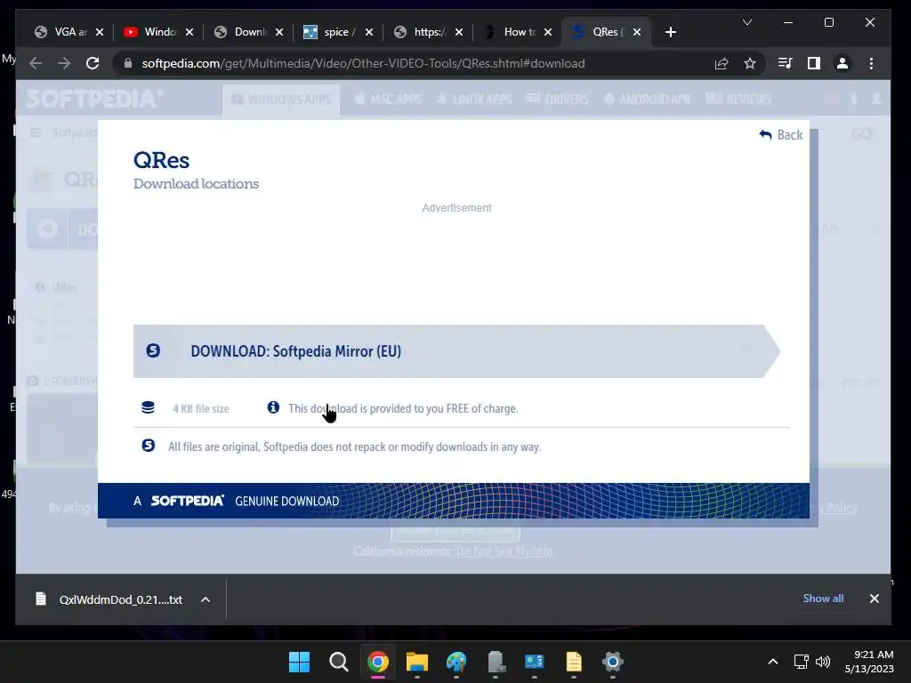This screenshot has width=911, height=683.
Task: Click the SOFTPEDIA GENUINE DOWNLOAD banner
Action: coord(453,501)
